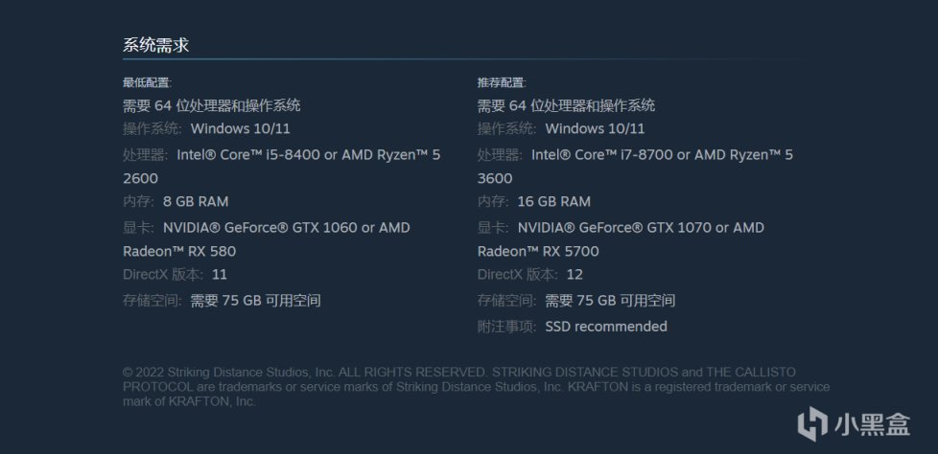Click the DirectX 版本 12 line
This screenshot has height=454, width=938.
[529, 274]
